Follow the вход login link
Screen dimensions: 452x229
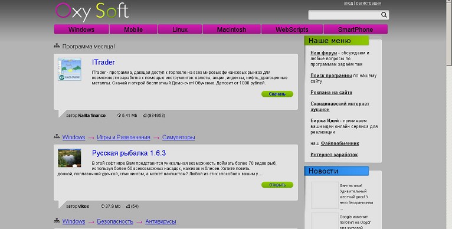click(348, 3)
